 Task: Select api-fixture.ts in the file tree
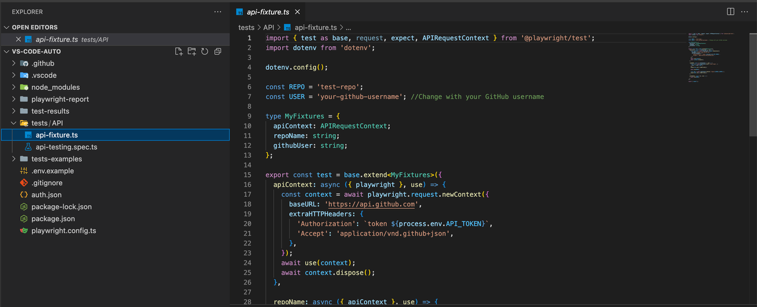coord(115,135)
